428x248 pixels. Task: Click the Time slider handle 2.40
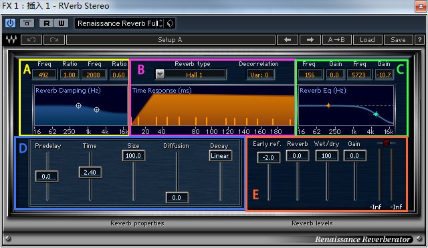pyautogui.click(x=90, y=172)
